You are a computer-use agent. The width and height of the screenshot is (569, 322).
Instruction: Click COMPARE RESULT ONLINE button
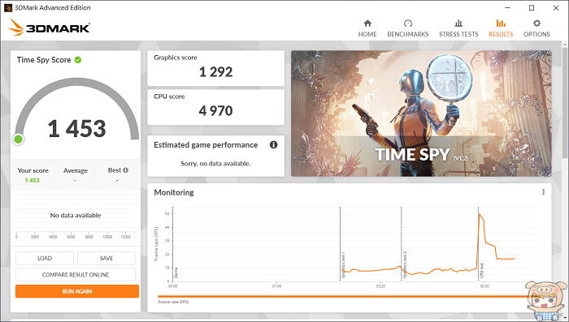tap(76, 274)
